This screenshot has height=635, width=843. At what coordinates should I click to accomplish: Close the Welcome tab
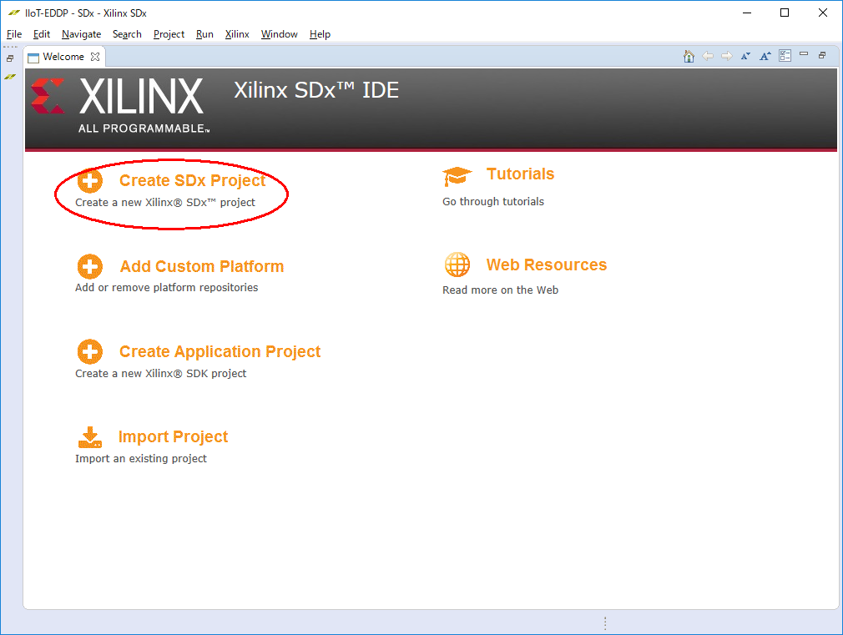[x=95, y=57]
